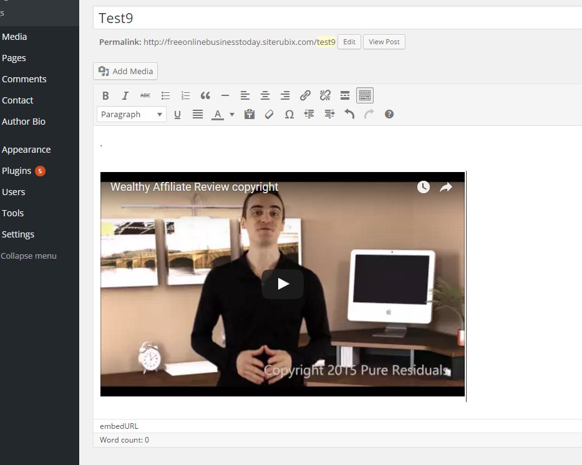Screen dimensions: 582x465
Task: Undo last edit
Action: pyautogui.click(x=349, y=114)
